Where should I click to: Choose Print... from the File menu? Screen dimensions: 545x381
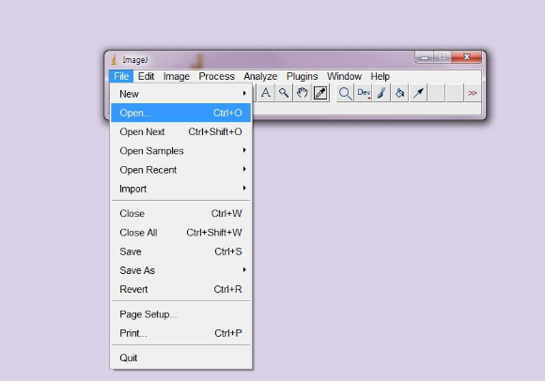pos(180,333)
